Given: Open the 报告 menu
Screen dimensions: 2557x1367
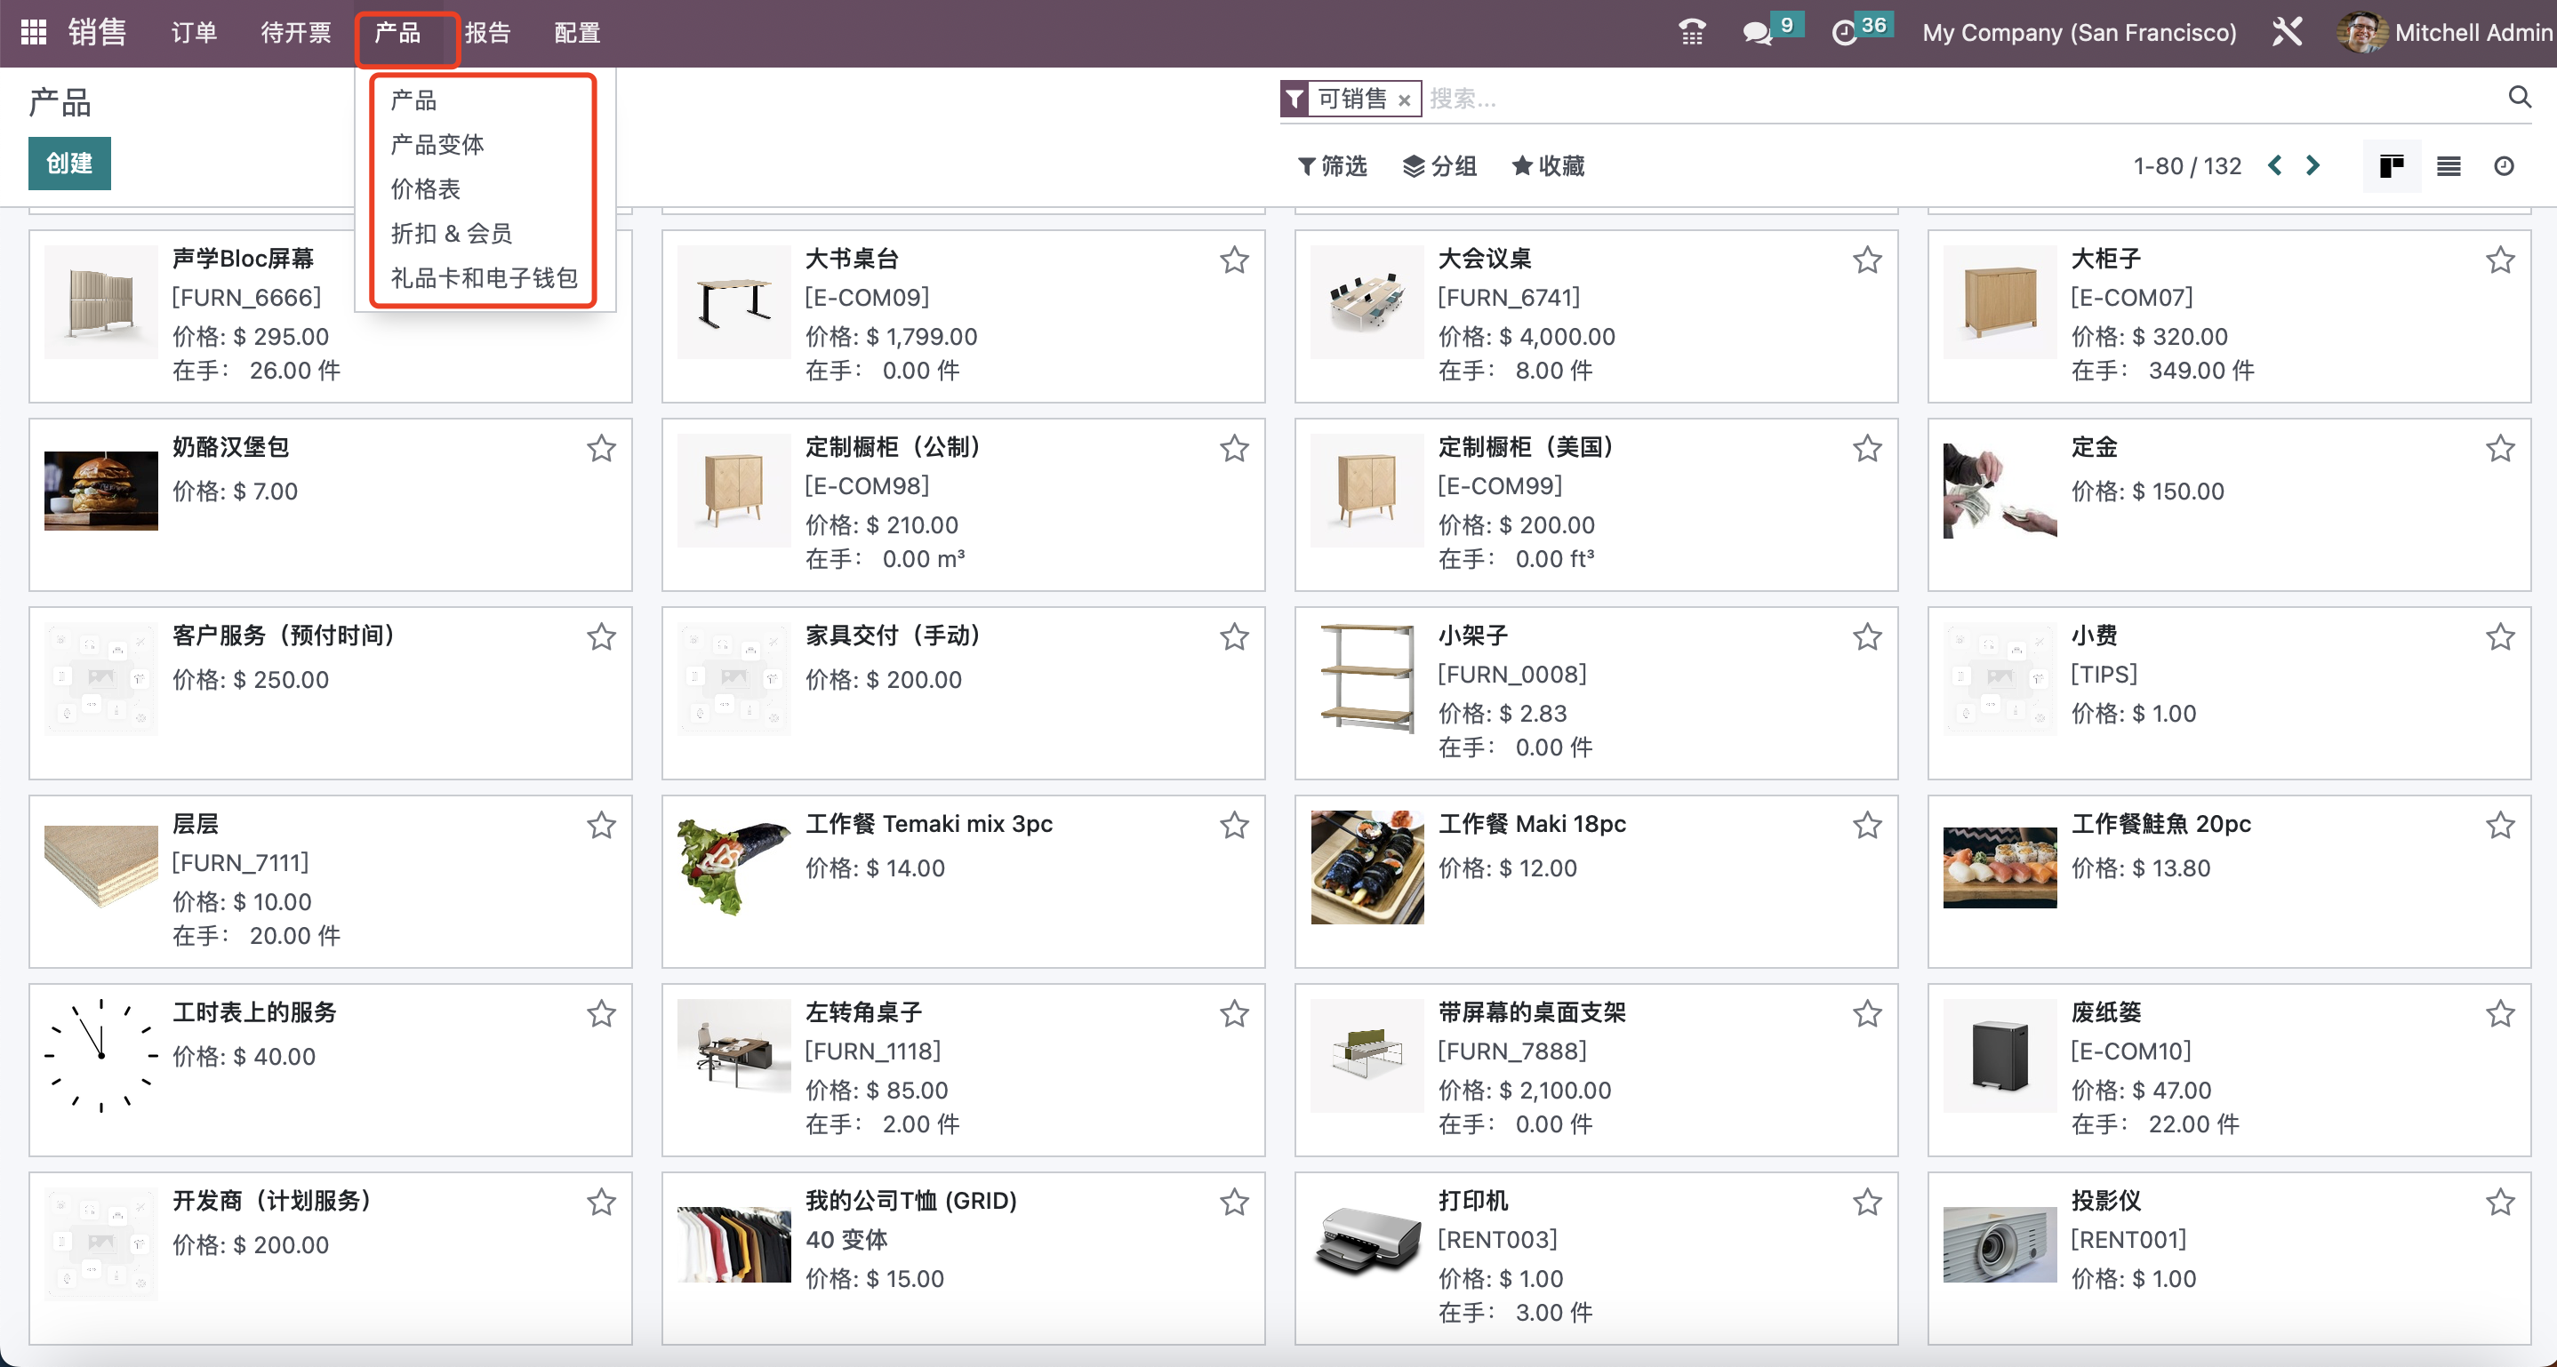Looking at the screenshot, I should (487, 33).
